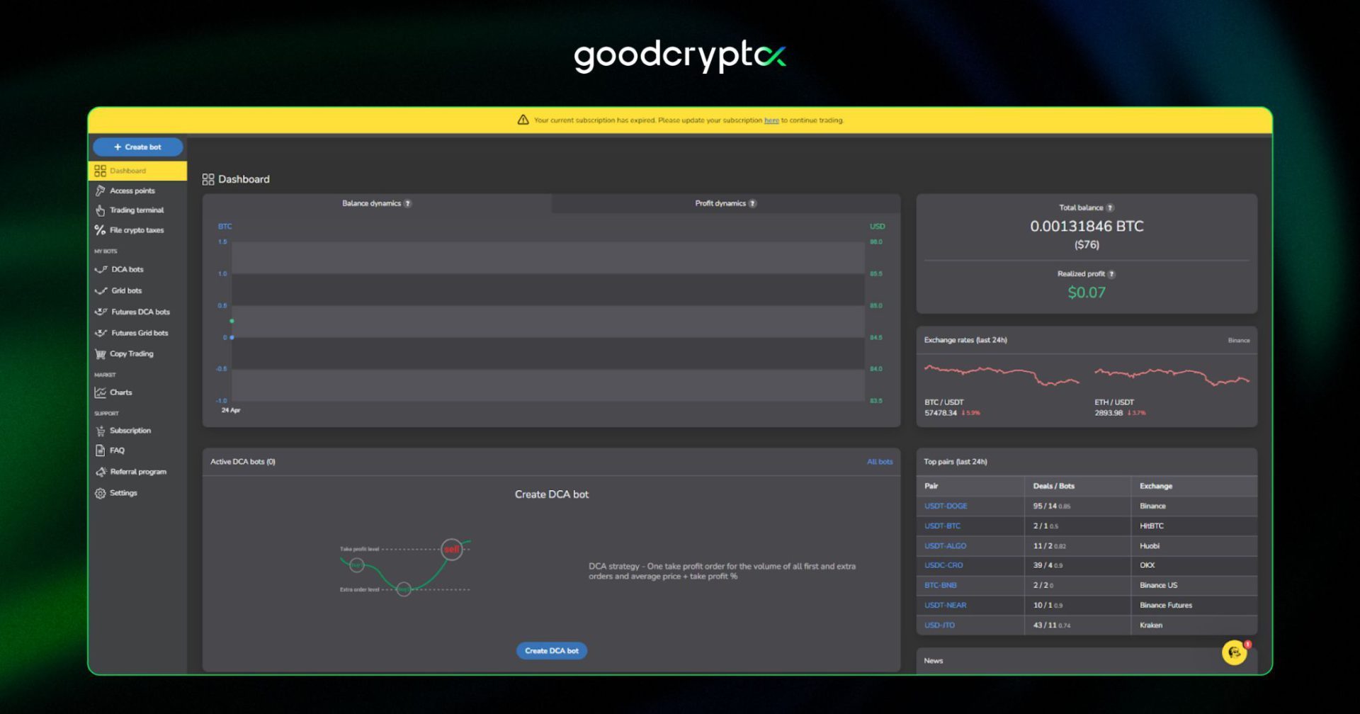Open DCA bots icon in sidebar
This screenshot has height=714, width=1360.
coord(101,270)
